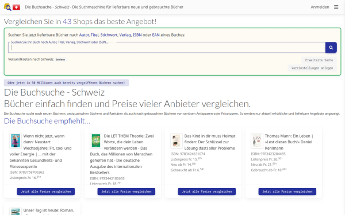Compare prices for Thomas Mann: Ein Leben
The image size is (345, 215).
(287, 191)
